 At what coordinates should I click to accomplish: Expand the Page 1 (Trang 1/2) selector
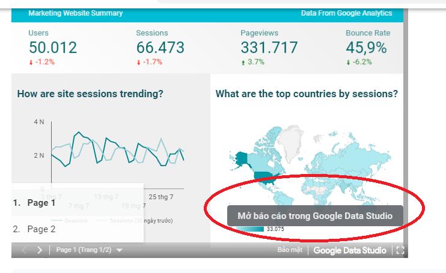pos(89,250)
